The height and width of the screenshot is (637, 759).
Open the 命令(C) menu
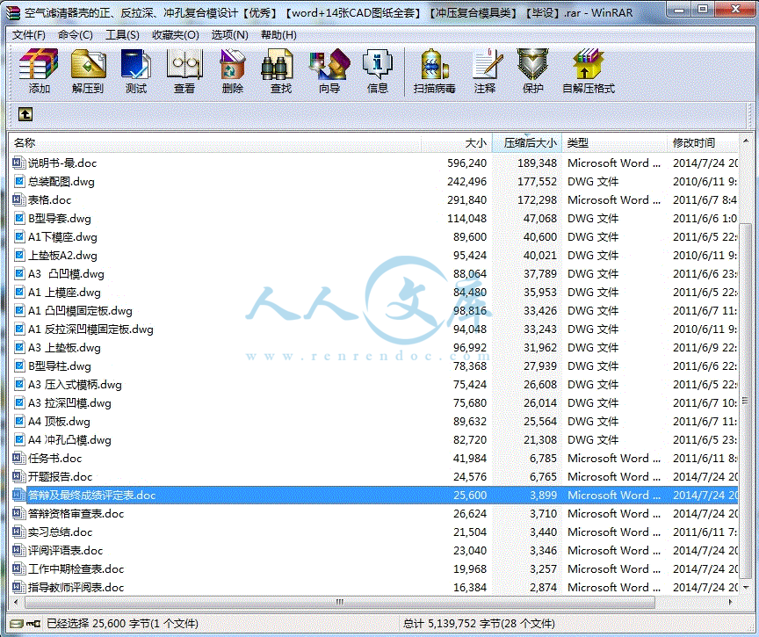pyautogui.click(x=75, y=35)
